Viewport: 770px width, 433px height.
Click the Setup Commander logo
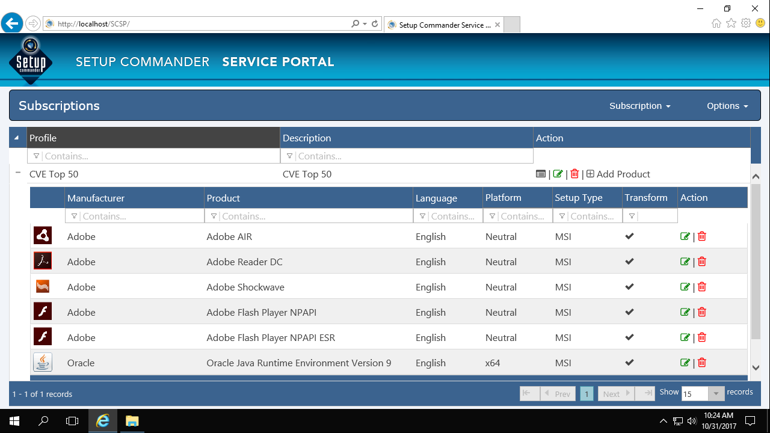(31, 61)
